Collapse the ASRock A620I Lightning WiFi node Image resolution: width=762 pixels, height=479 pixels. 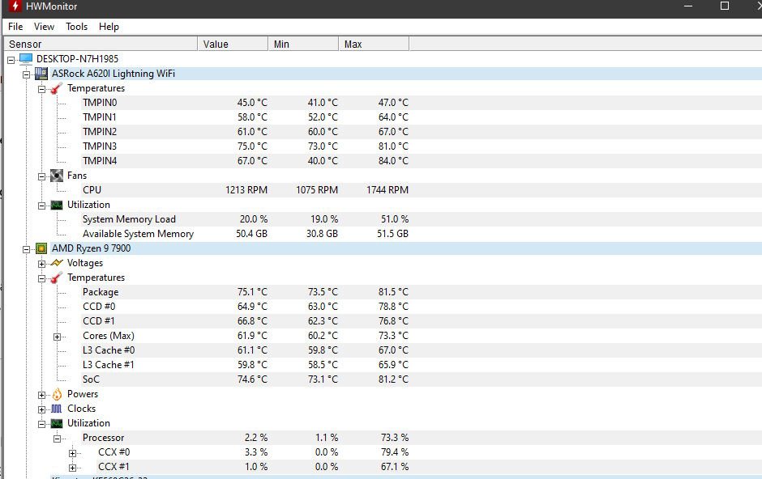point(26,74)
